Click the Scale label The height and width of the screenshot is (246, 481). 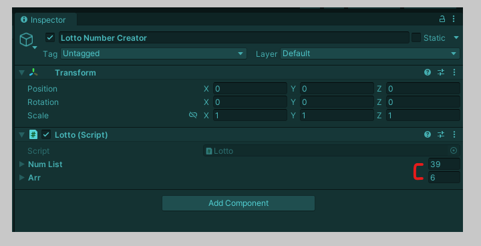pos(38,116)
